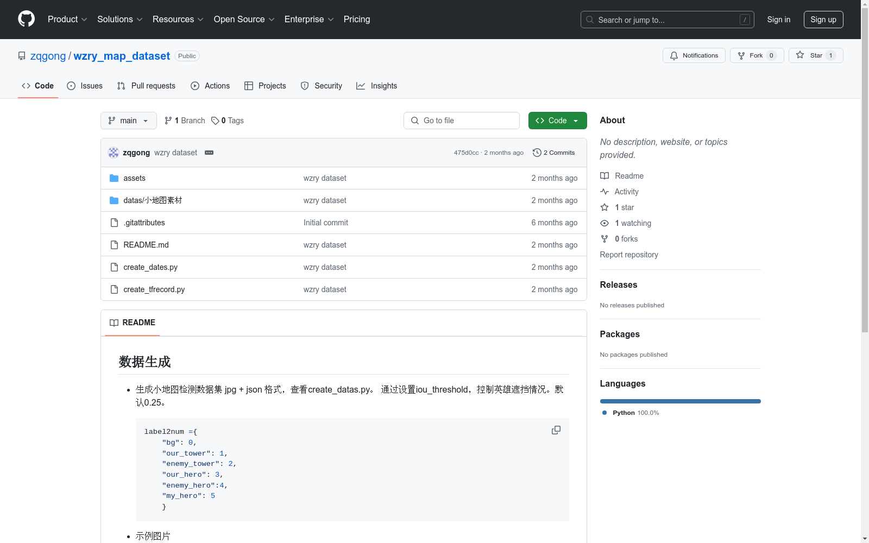The height and width of the screenshot is (543, 869).
Task: Click the file icon beside create_dates.py
Action: pyautogui.click(x=114, y=267)
